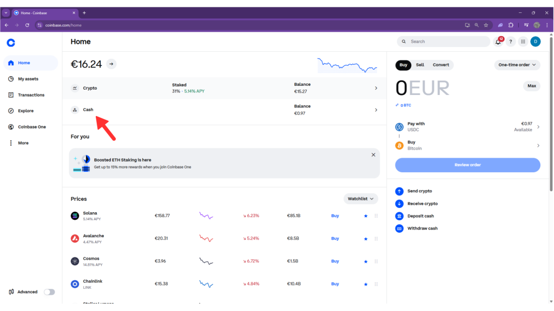The height and width of the screenshot is (311, 554).
Task: Switch to the Sell tab
Action: coord(420,65)
